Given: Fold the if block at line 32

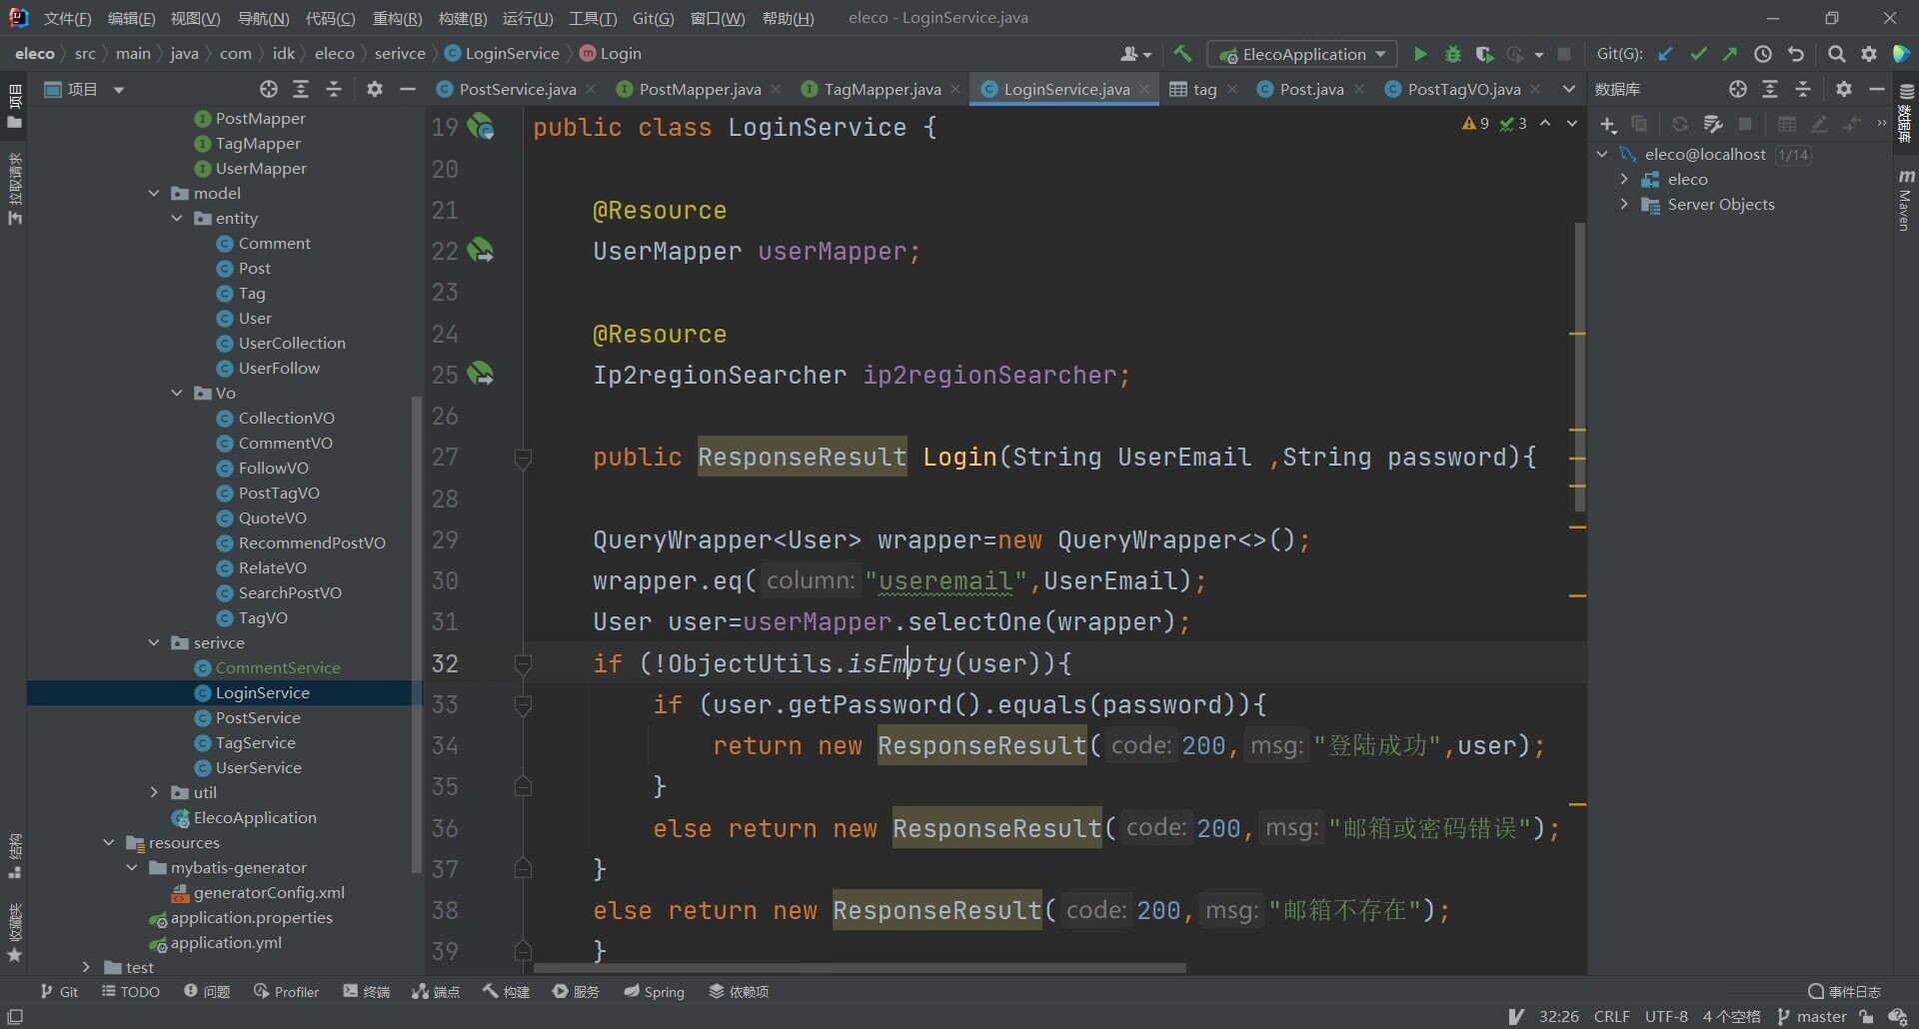Looking at the screenshot, I should 522,663.
